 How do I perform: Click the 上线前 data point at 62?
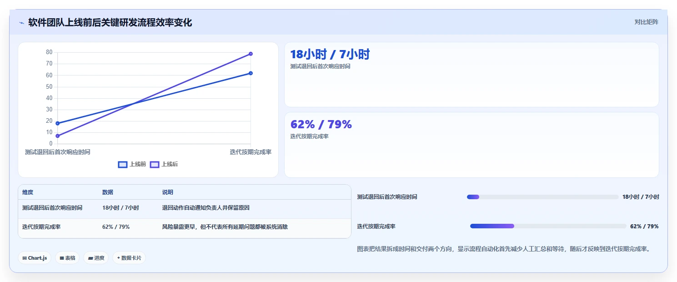point(251,73)
